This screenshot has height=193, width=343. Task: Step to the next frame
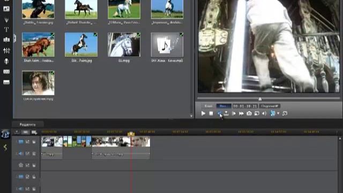pos(234,113)
